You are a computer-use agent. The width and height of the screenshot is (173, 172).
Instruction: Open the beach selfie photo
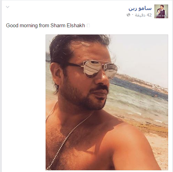[107, 102]
